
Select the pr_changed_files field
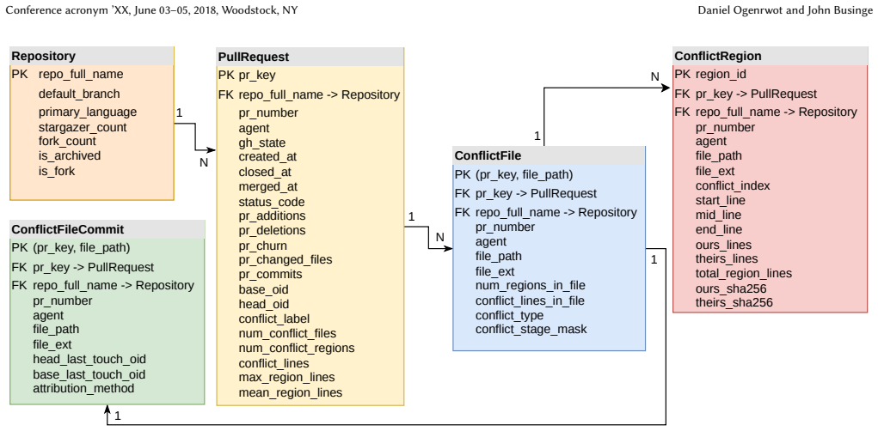tap(286, 260)
